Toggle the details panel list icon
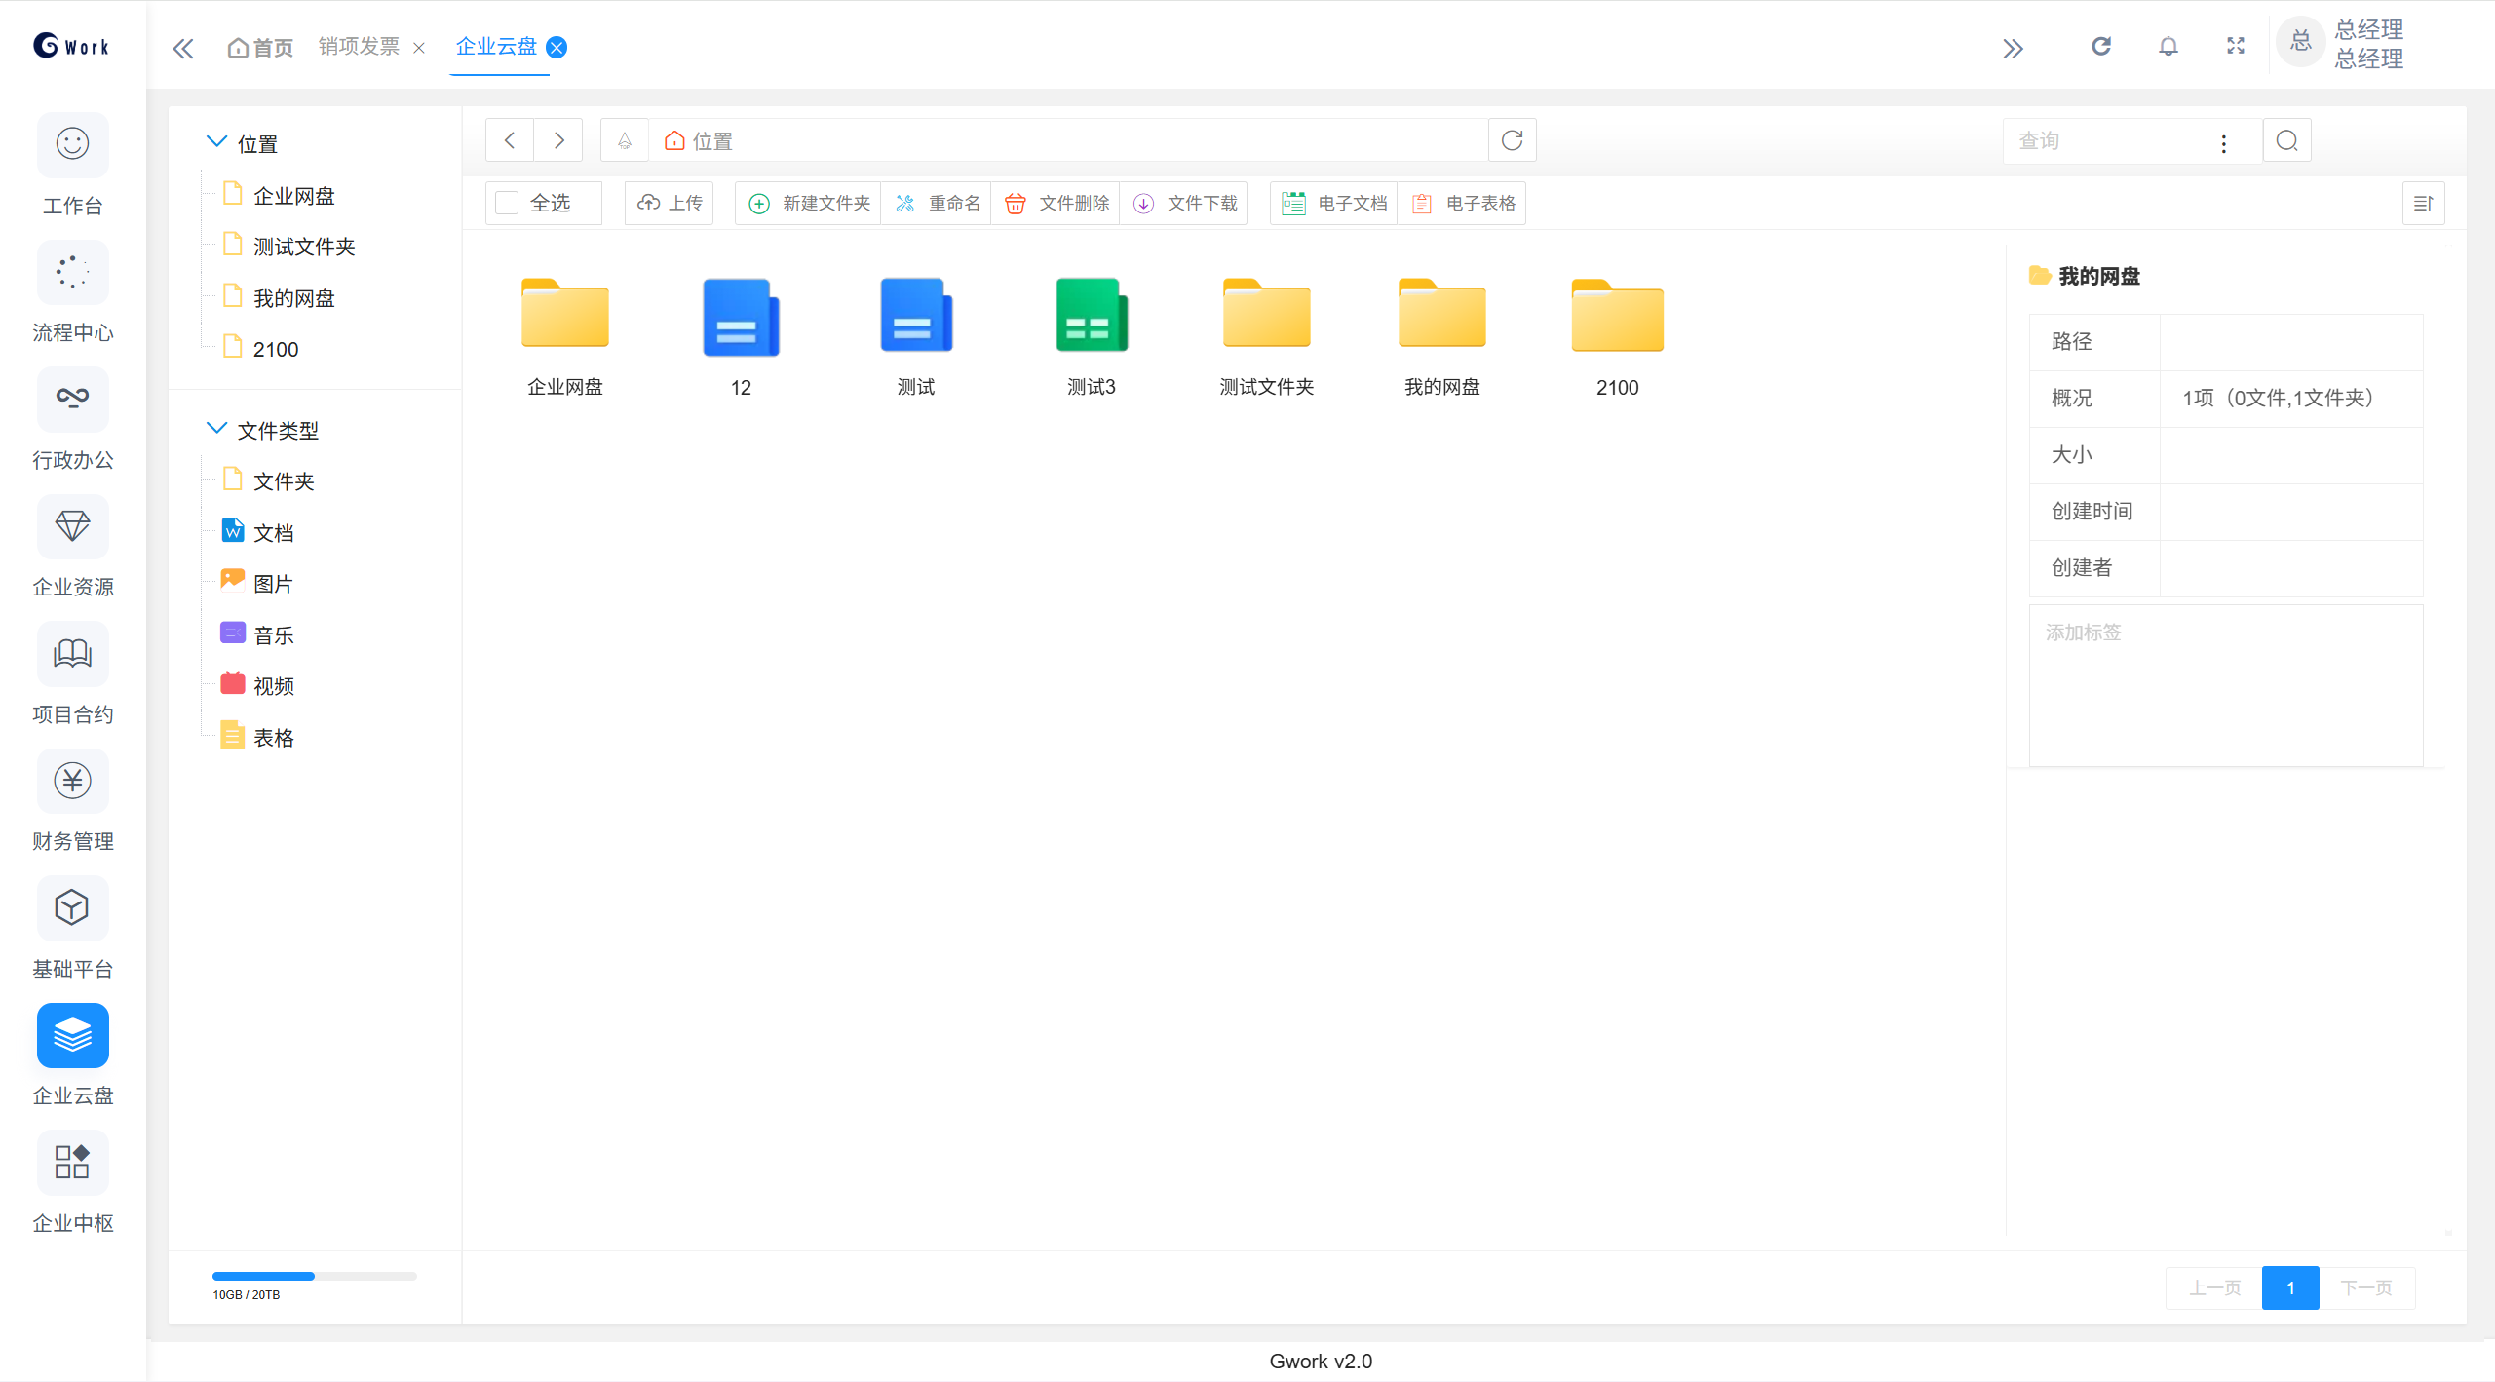This screenshot has width=2495, height=1382. 2423,204
